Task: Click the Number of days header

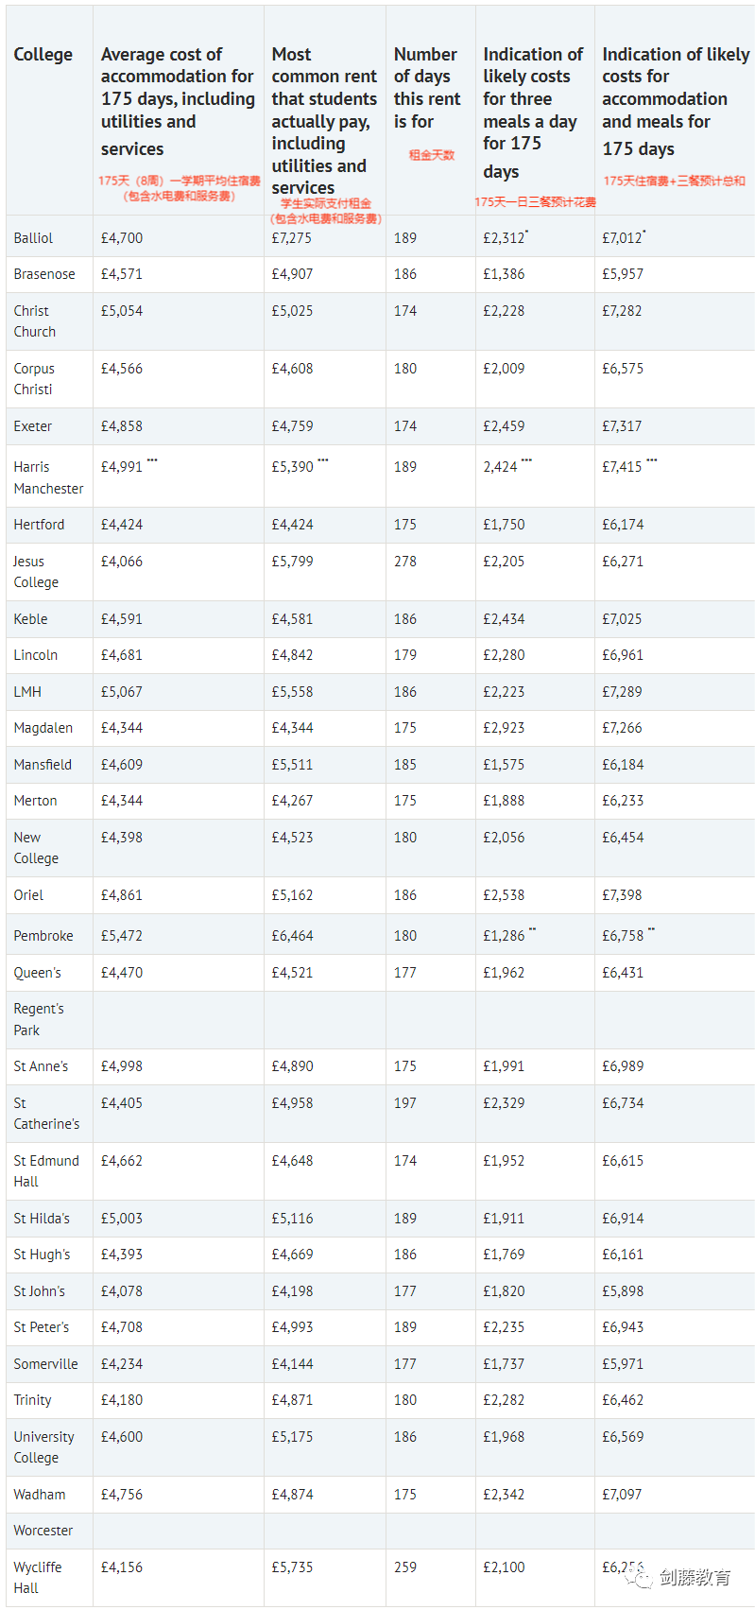Action: coord(427,88)
